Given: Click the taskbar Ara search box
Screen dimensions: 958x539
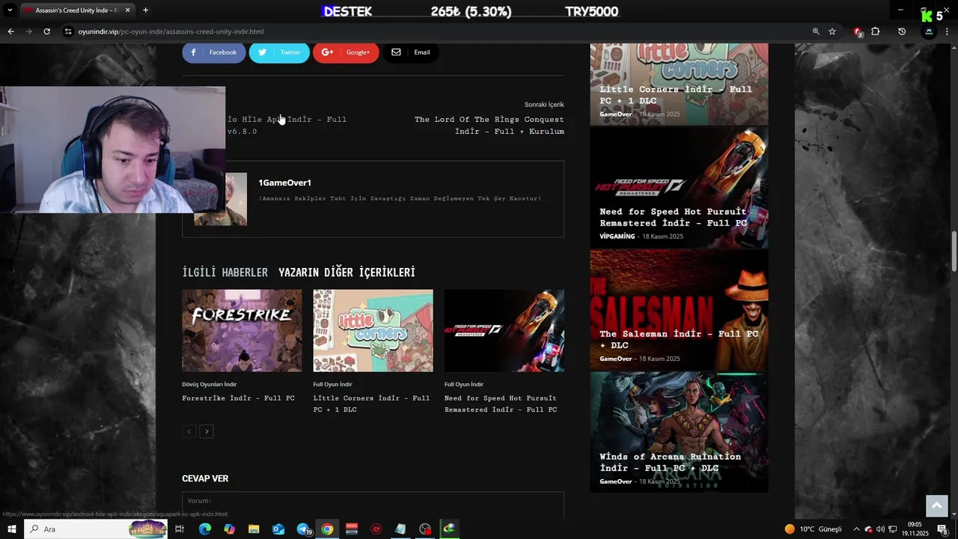Looking at the screenshot, I should 97,529.
